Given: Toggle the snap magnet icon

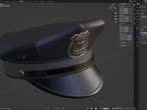Looking at the screenshot, I should coord(58,108).
